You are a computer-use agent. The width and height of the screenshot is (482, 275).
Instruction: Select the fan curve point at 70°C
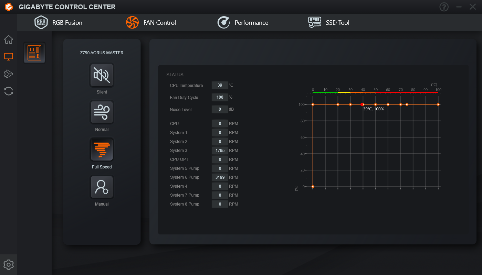[x=400, y=104]
